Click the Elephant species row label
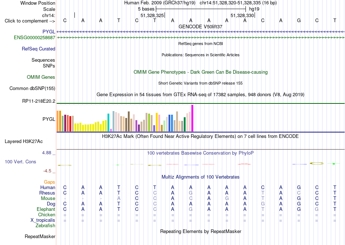This screenshot has height=245, width=345. coord(46,209)
